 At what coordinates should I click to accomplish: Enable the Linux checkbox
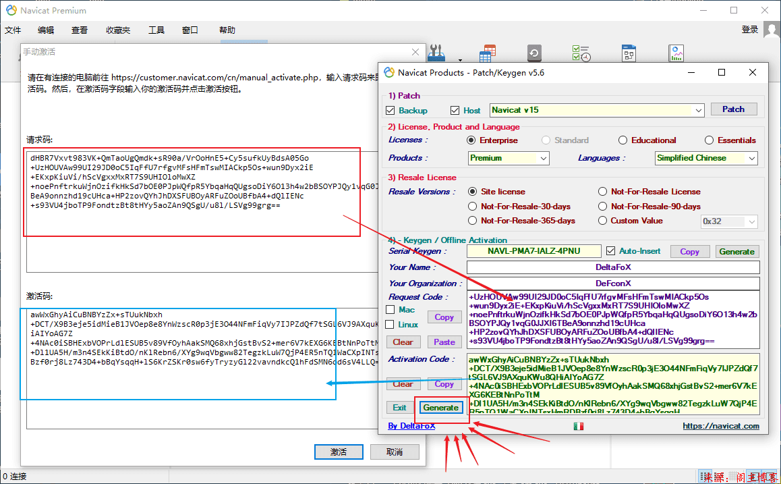coord(390,325)
